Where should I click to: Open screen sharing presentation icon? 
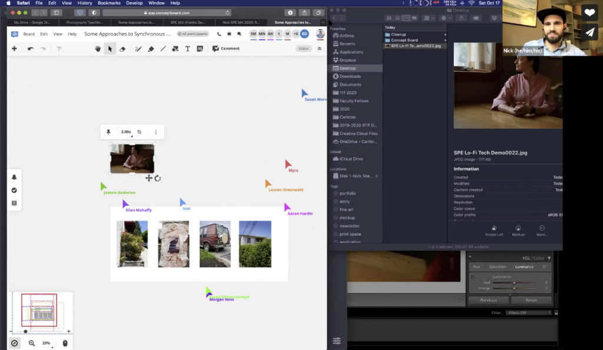[x=229, y=34]
